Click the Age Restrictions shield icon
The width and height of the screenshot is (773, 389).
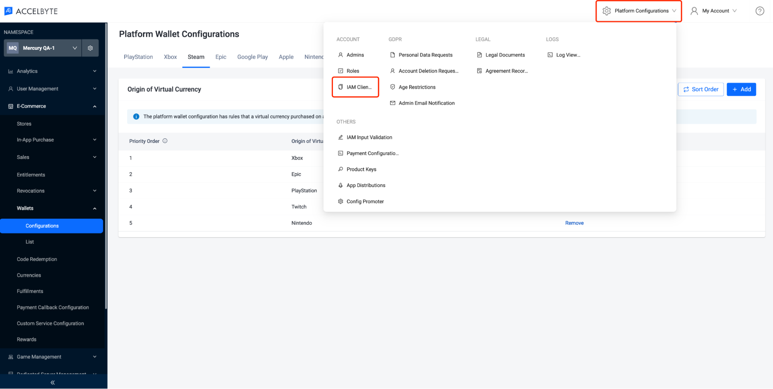(392, 87)
